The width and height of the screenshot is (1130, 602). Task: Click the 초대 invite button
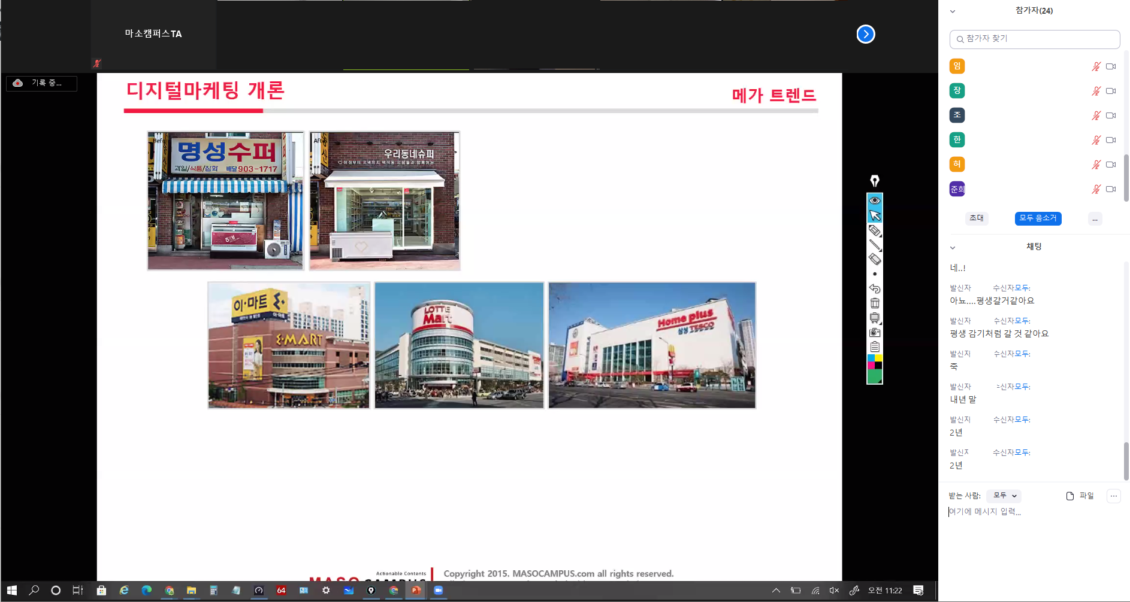pyautogui.click(x=976, y=218)
